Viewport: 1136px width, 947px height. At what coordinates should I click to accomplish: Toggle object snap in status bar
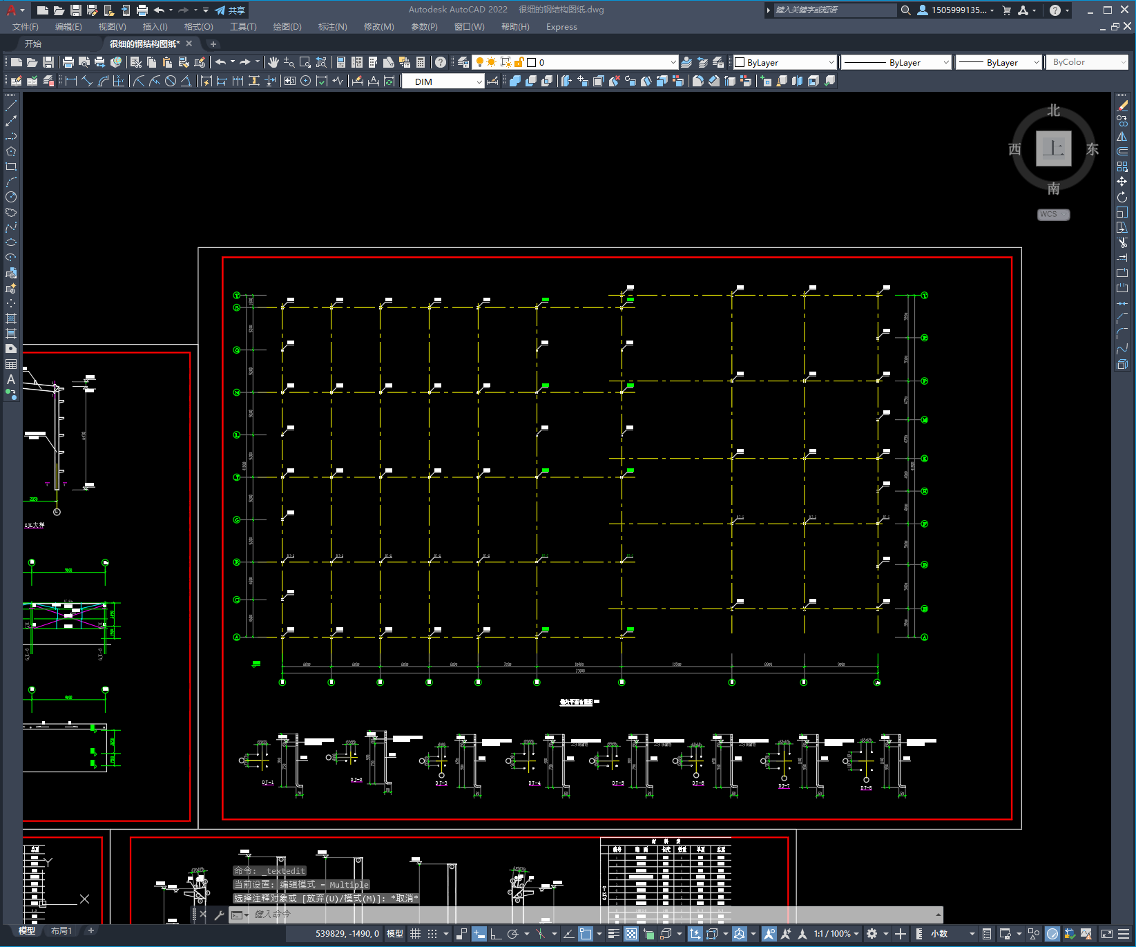click(586, 934)
